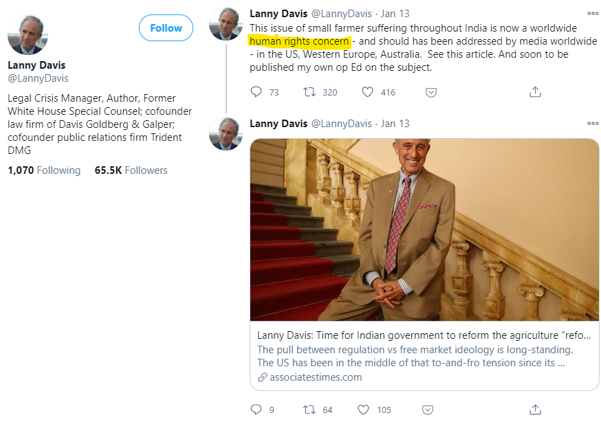
Task: Share the second tweet with article card
Action: pos(534,410)
